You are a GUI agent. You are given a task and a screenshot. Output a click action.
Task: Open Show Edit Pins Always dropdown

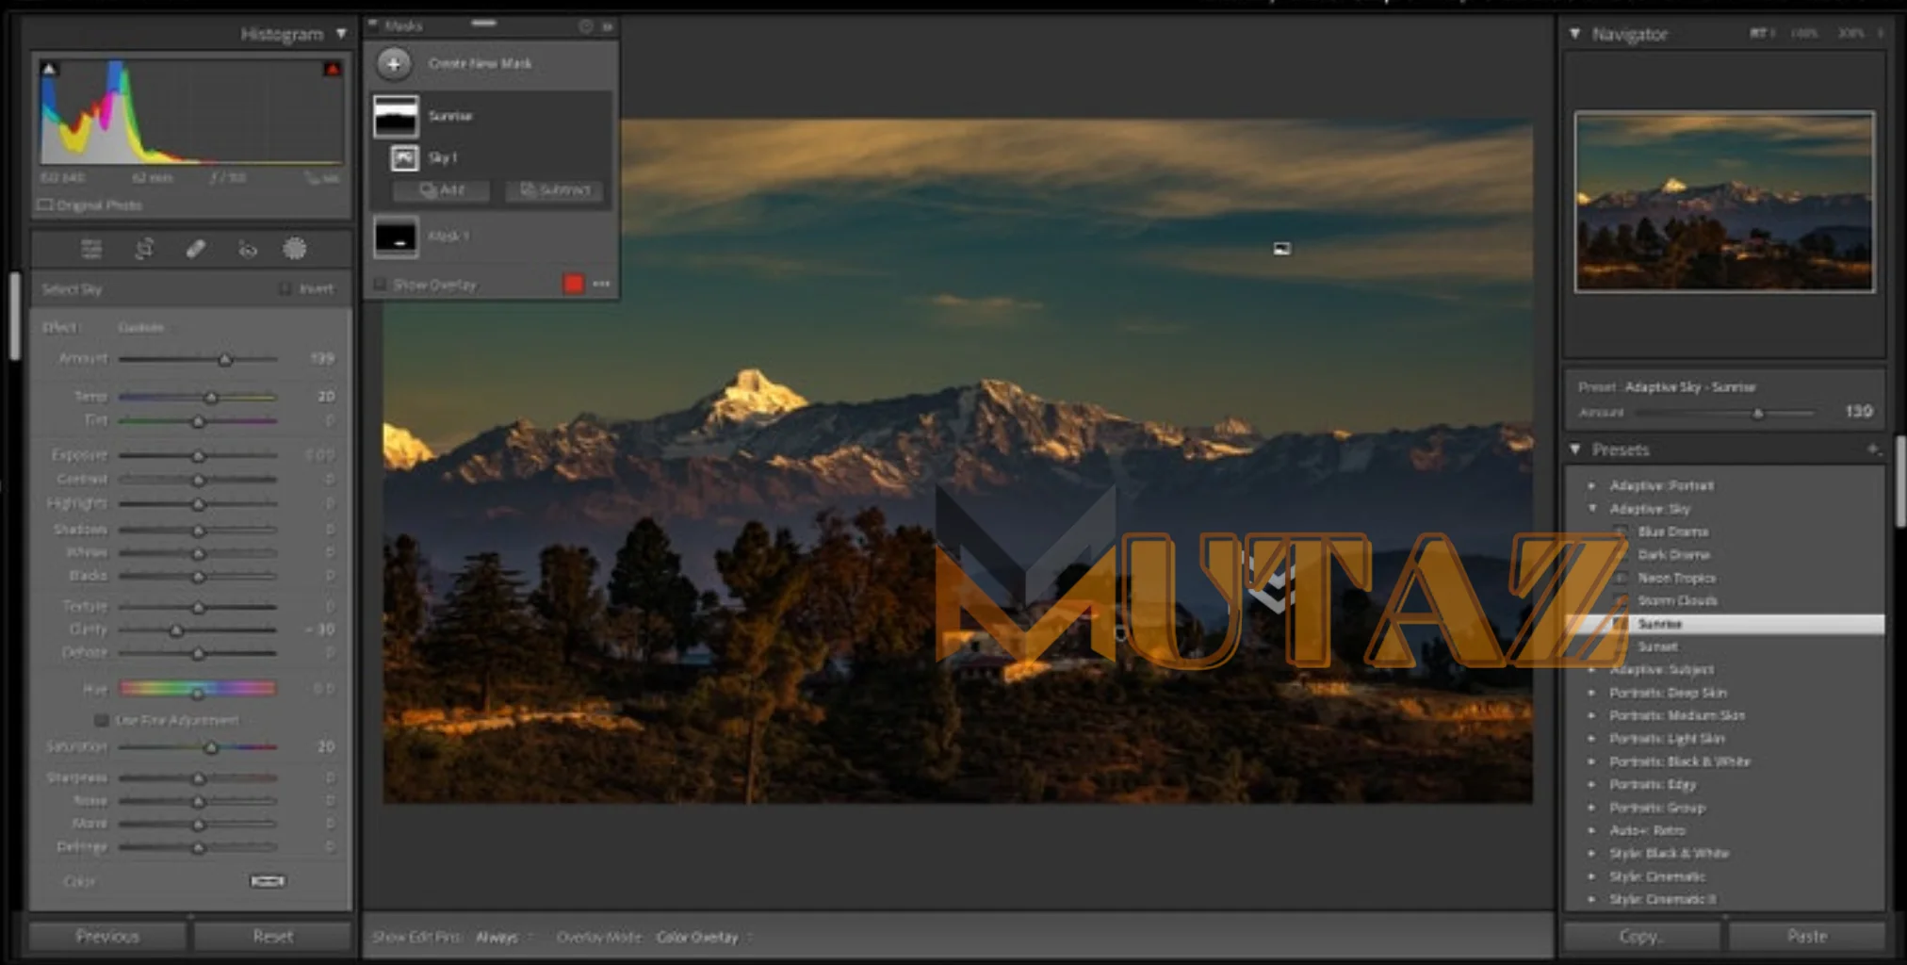503,937
